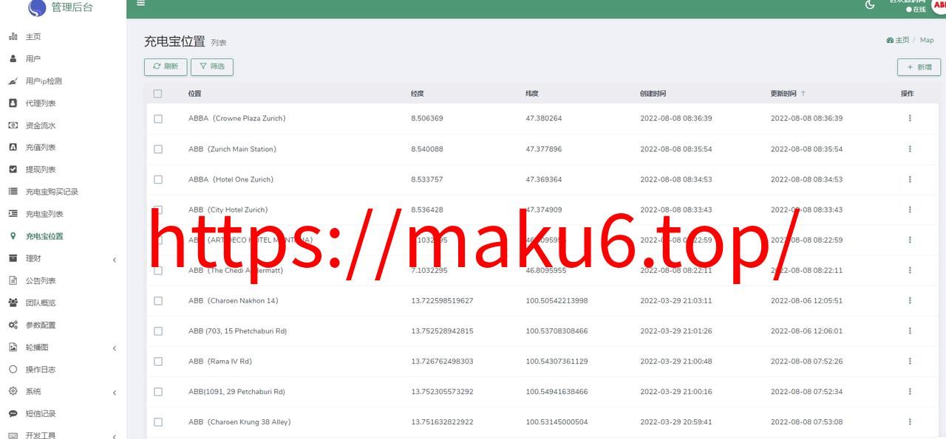946x439 pixels.
Task: Toggle dark mode moon icon
Action: tap(870, 4)
